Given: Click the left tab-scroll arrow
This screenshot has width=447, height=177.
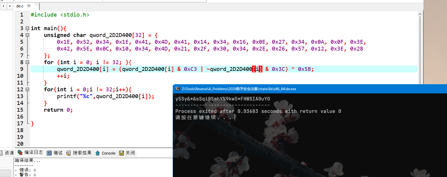Looking at the screenshot, I should [x=3, y=6].
